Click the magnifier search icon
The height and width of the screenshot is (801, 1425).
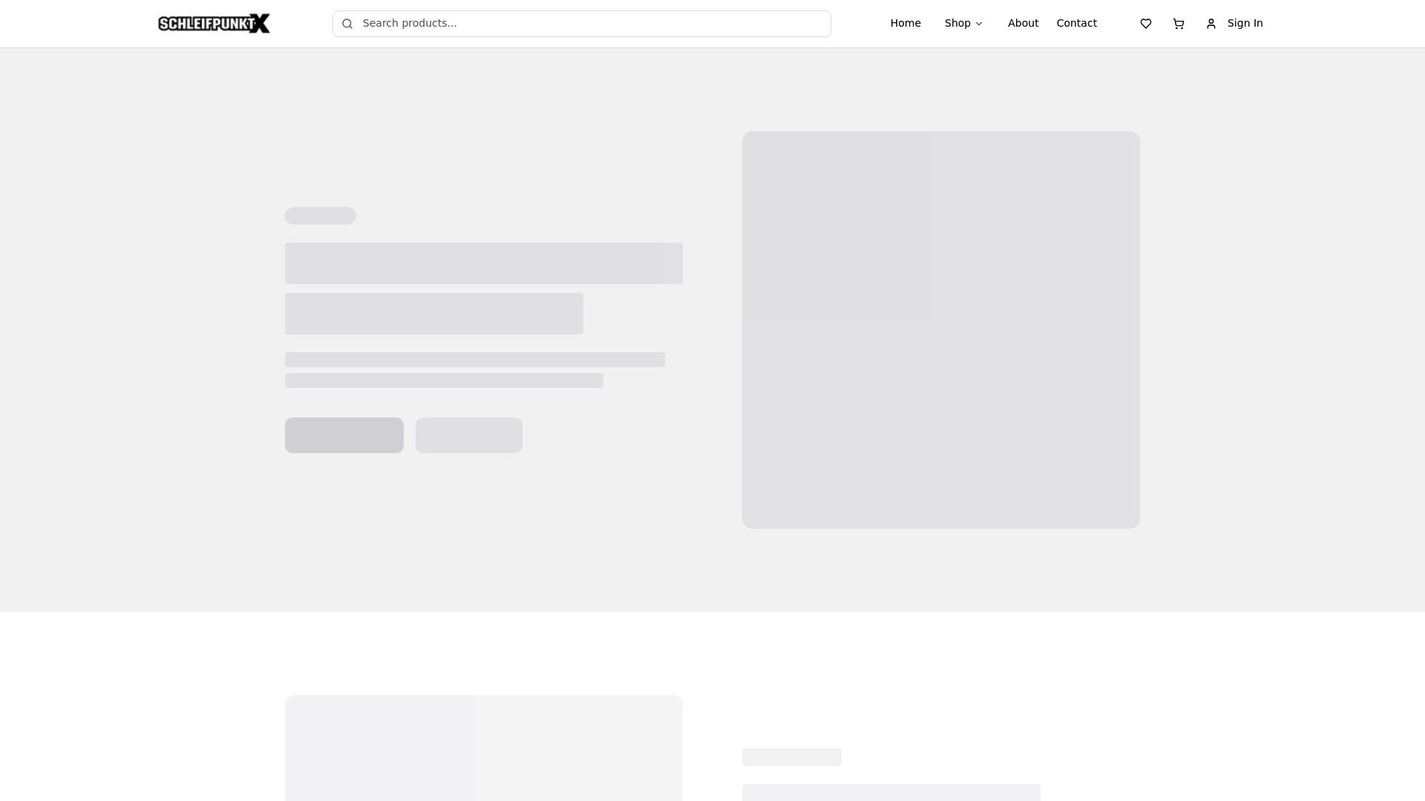coord(347,24)
